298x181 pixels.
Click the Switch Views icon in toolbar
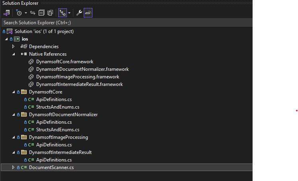[6, 13]
